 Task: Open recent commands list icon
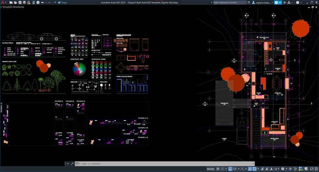coord(77,164)
